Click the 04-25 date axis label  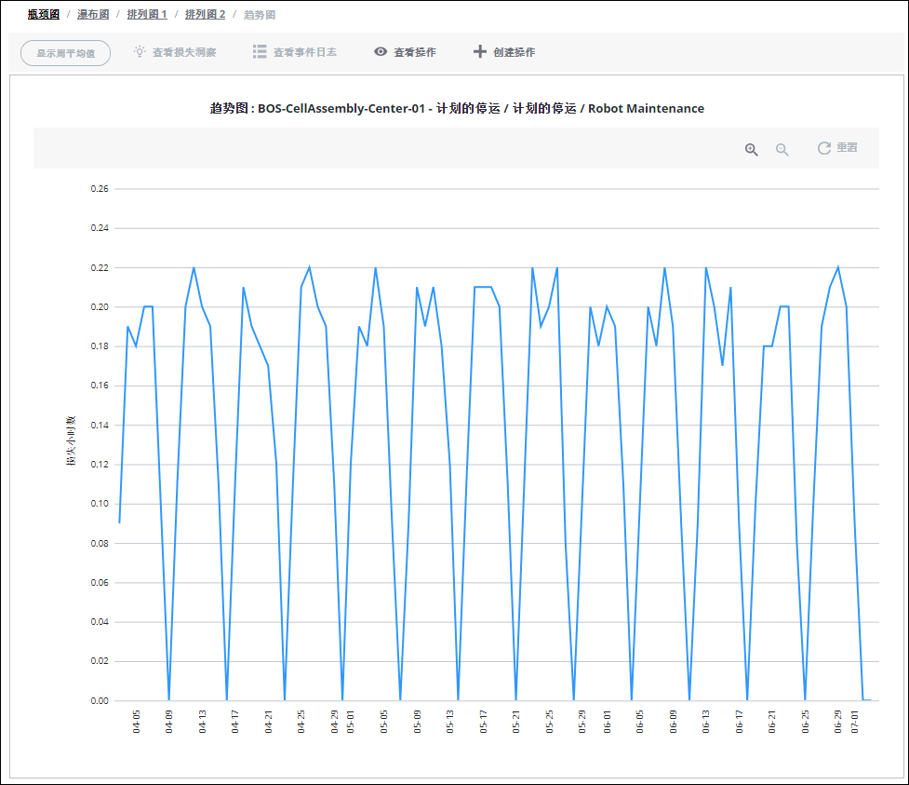point(301,722)
